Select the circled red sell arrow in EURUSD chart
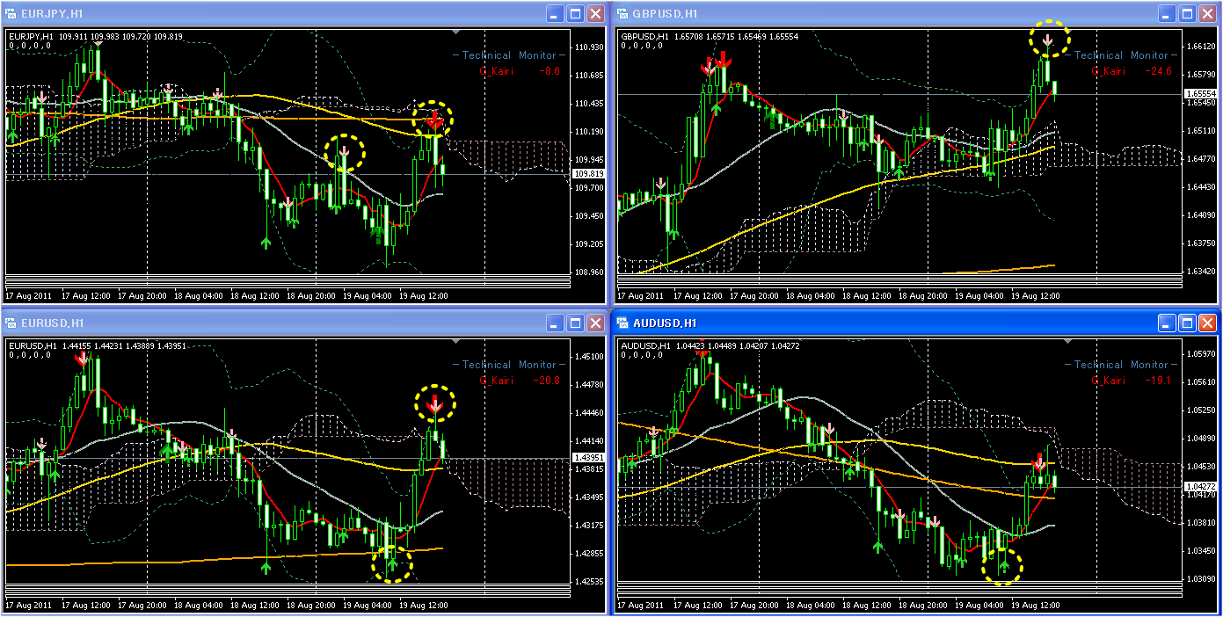 click(x=433, y=405)
